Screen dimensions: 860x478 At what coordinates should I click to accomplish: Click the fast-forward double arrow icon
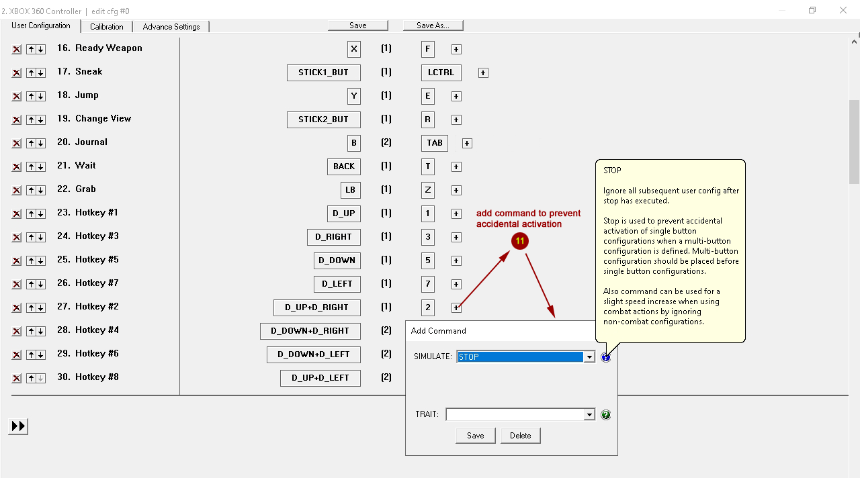[18, 426]
